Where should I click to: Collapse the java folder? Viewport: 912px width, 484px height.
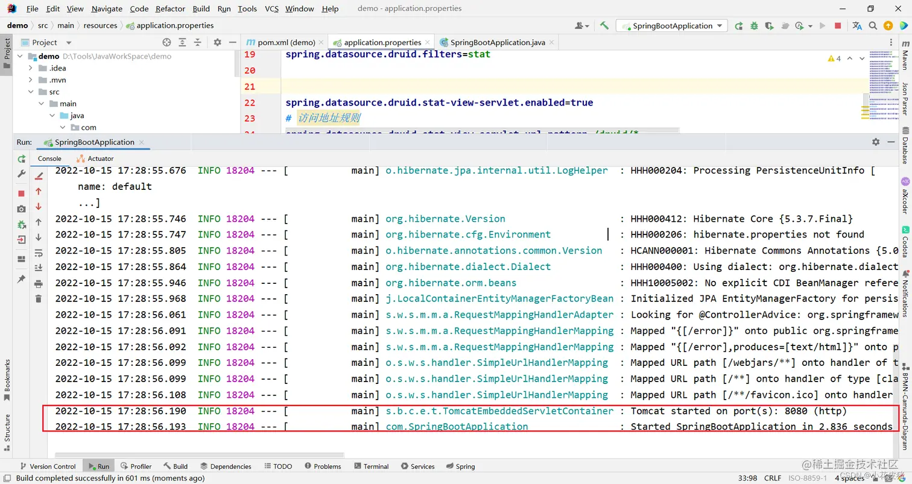click(52, 115)
